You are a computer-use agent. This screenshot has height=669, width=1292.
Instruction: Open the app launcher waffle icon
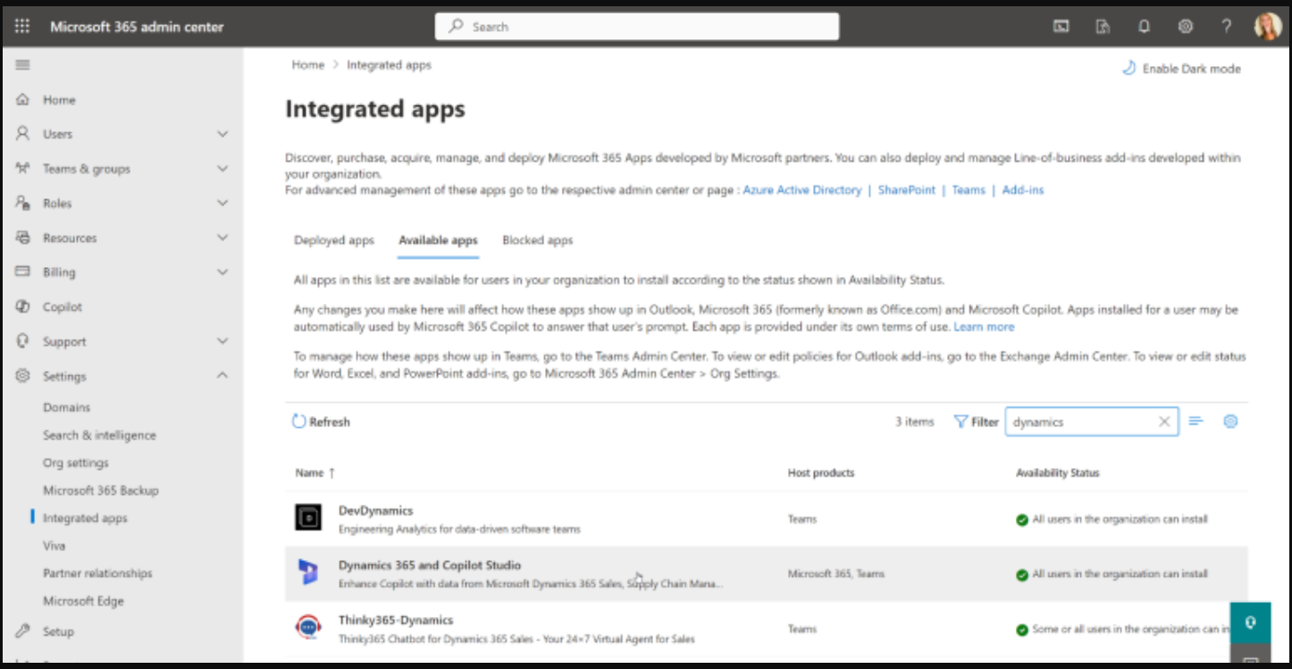(x=22, y=27)
